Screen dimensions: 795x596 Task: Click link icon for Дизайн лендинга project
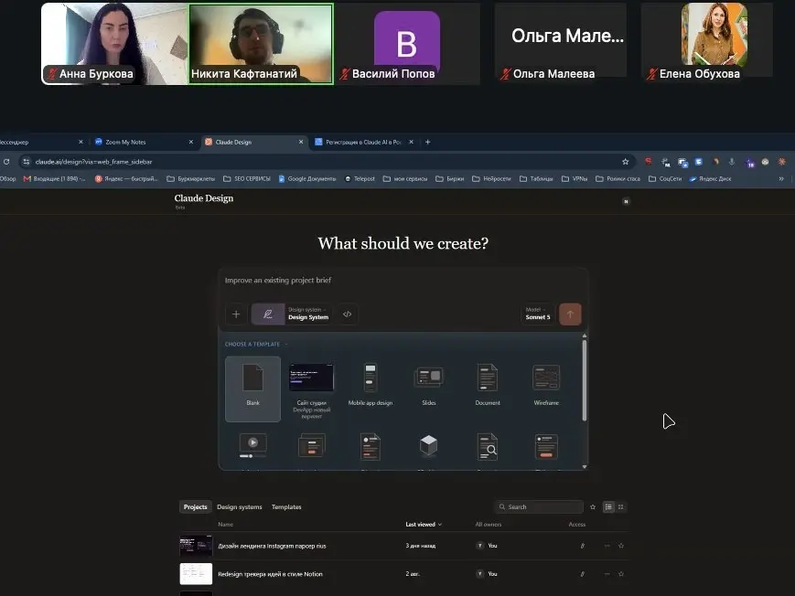pyautogui.click(x=583, y=546)
